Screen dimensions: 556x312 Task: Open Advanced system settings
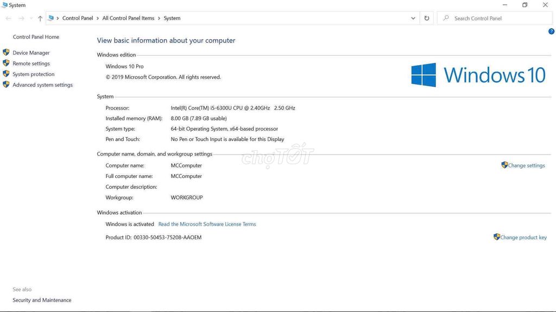(x=42, y=85)
